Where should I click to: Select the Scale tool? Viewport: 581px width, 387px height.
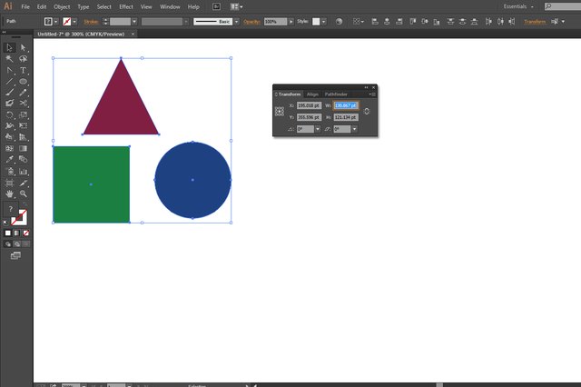pyautogui.click(x=23, y=114)
